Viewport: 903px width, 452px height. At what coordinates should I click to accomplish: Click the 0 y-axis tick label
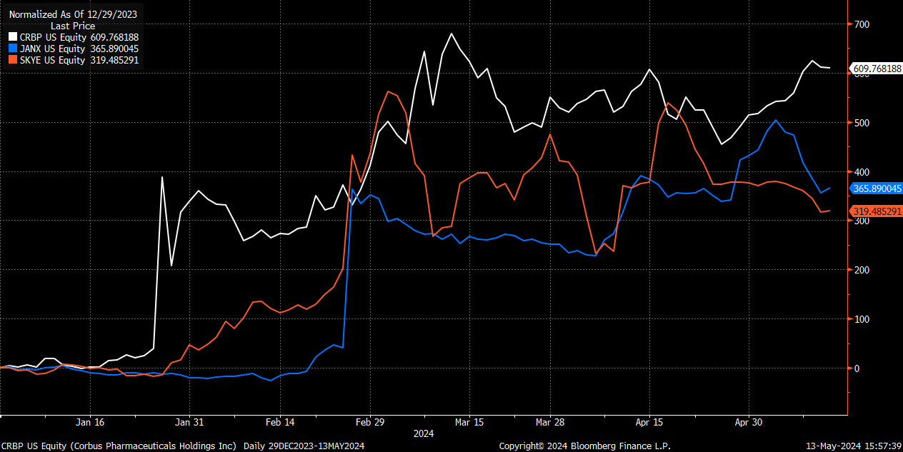coord(858,368)
